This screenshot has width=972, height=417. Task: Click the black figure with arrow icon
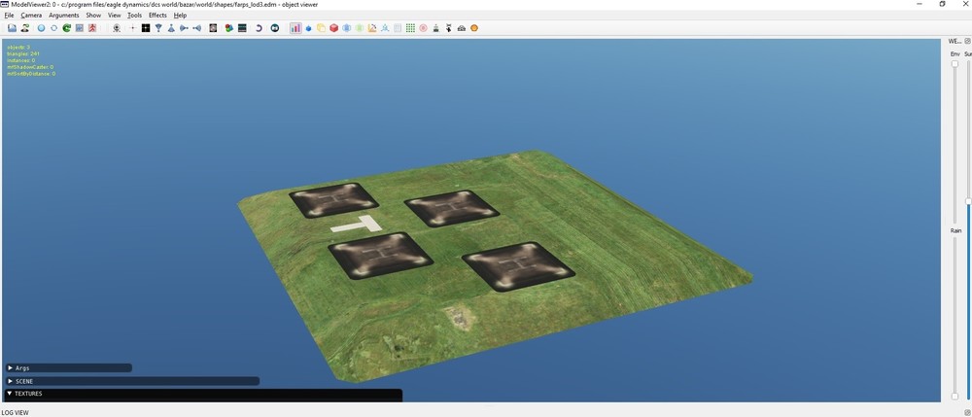[449, 28]
